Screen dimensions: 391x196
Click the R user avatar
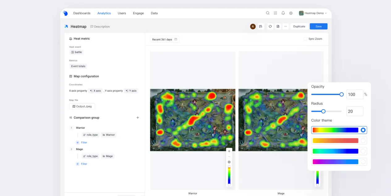pos(253,27)
